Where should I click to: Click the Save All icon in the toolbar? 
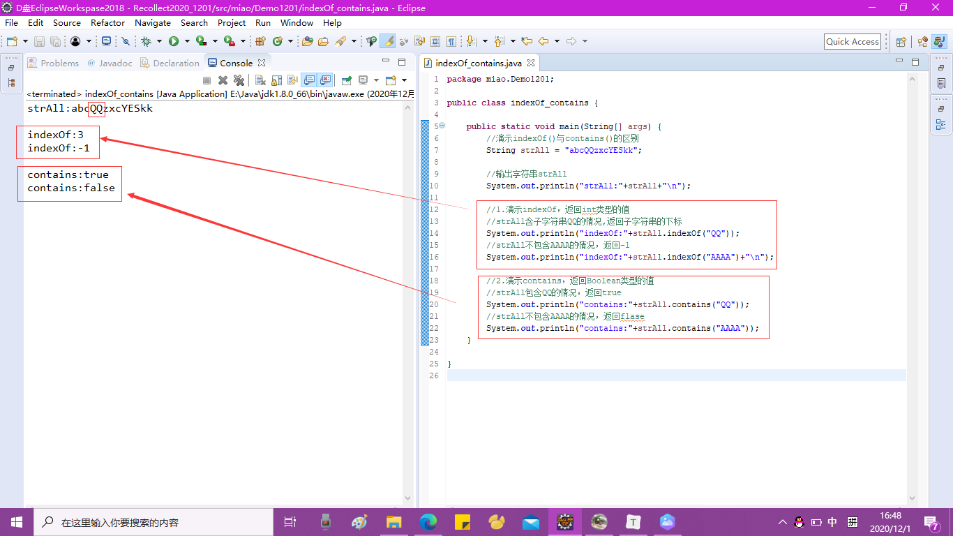tap(55, 40)
